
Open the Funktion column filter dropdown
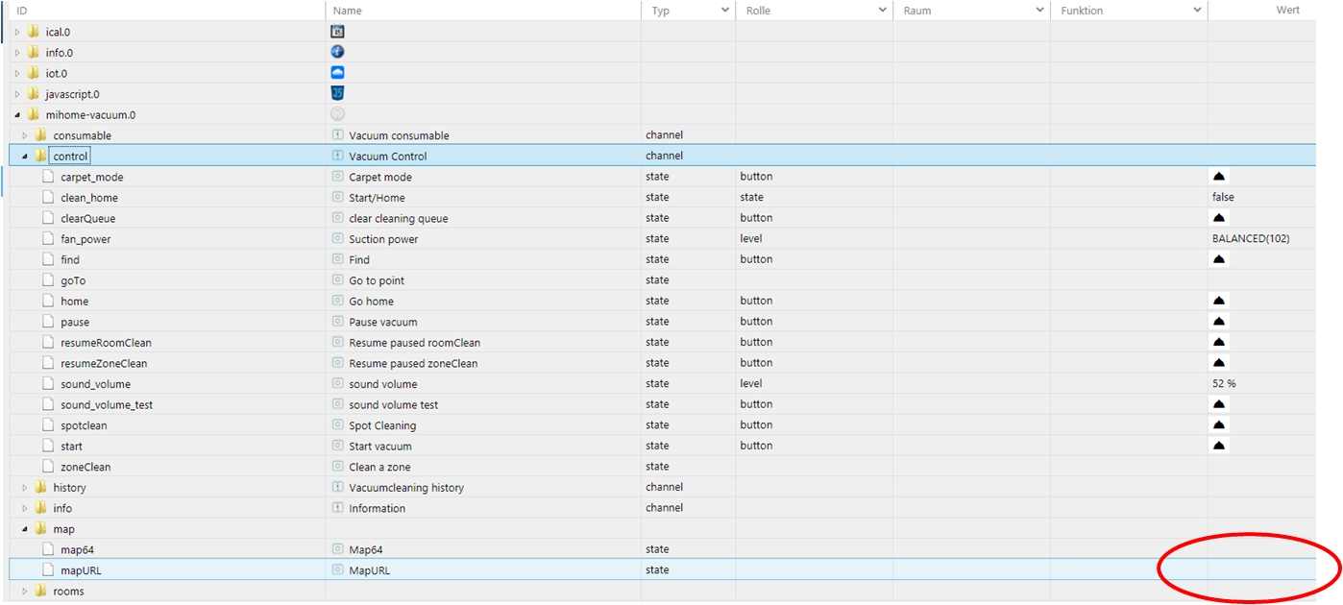click(1197, 11)
